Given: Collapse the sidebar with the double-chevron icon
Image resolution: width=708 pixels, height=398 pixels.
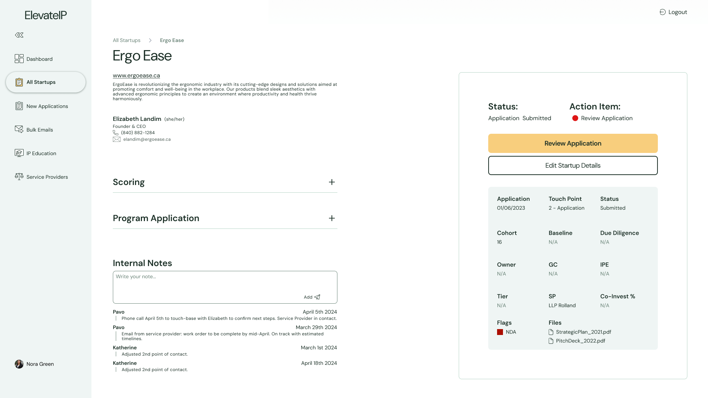Looking at the screenshot, I should point(19,35).
